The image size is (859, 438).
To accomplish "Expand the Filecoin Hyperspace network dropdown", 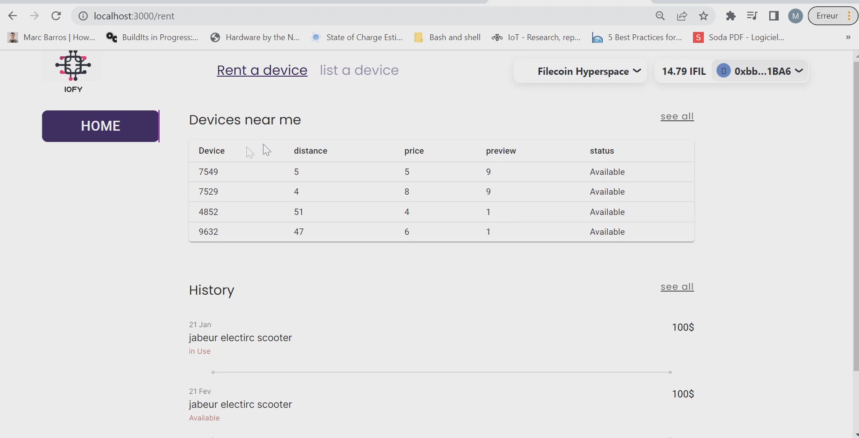I will (x=589, y=71).
